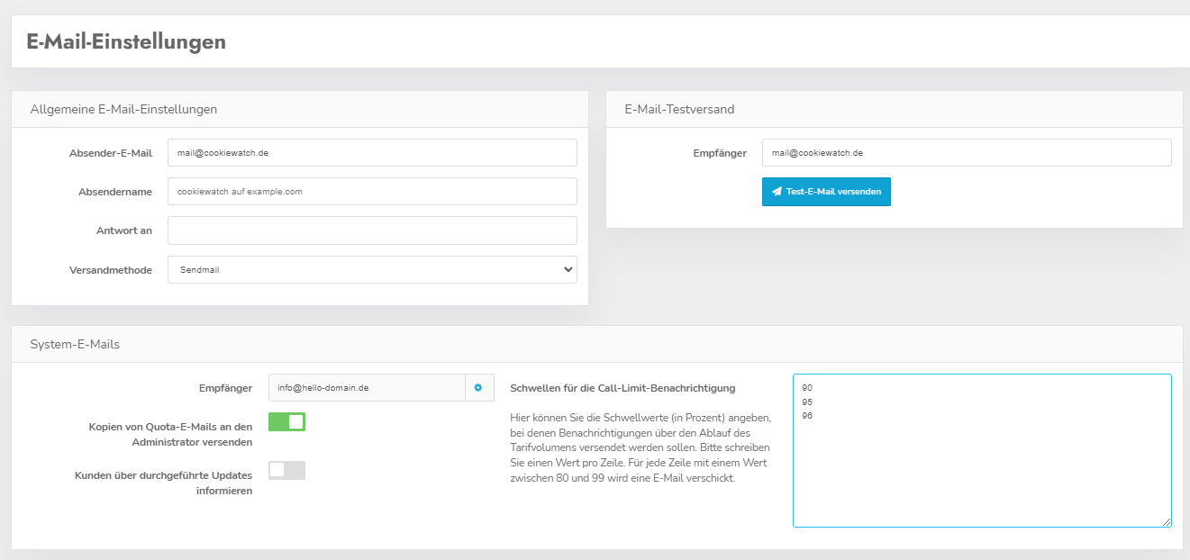The width and height of the screenshot is (1190, 560).
Task: Click the info@hello-domain.de recipient field
Action: pyautogui.click(x=367, y=388)
